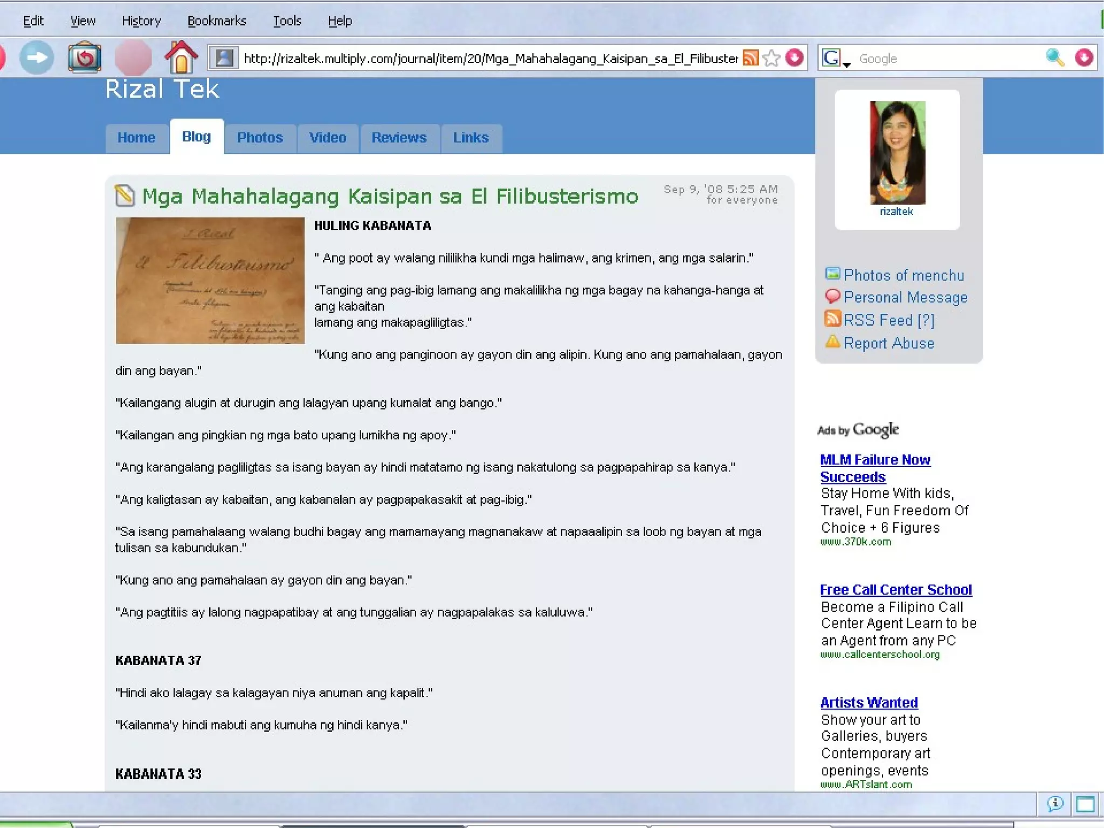Click the RSS feed icon in address bar

pyautogui.click(x=750, y=58)
